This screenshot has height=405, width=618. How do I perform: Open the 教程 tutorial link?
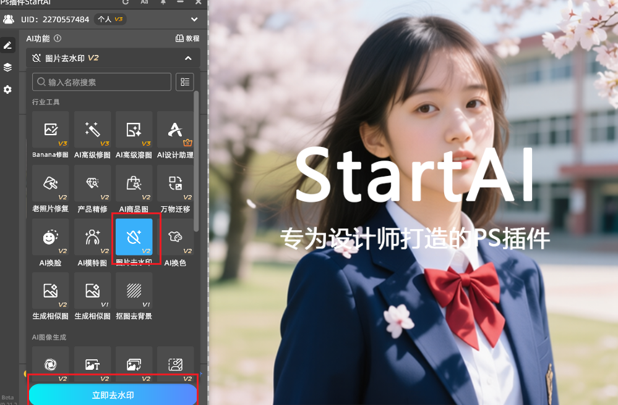tap(187, 38)
